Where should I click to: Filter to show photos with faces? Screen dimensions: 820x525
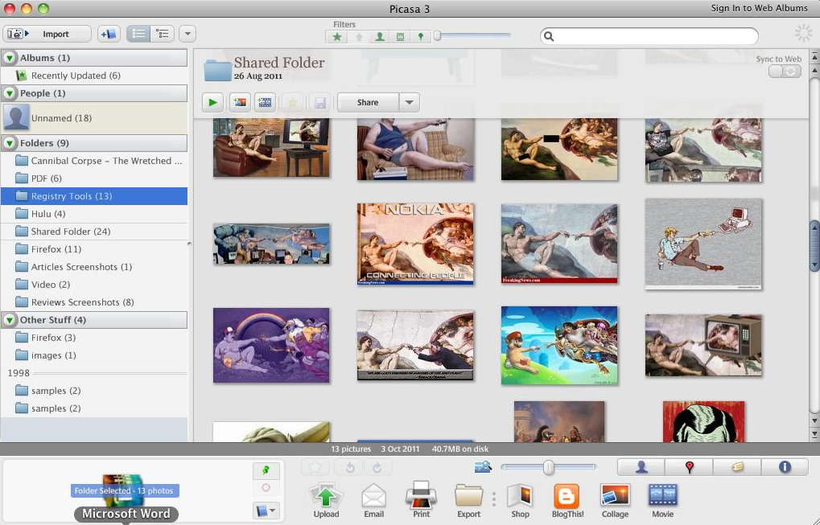[380, 36]
